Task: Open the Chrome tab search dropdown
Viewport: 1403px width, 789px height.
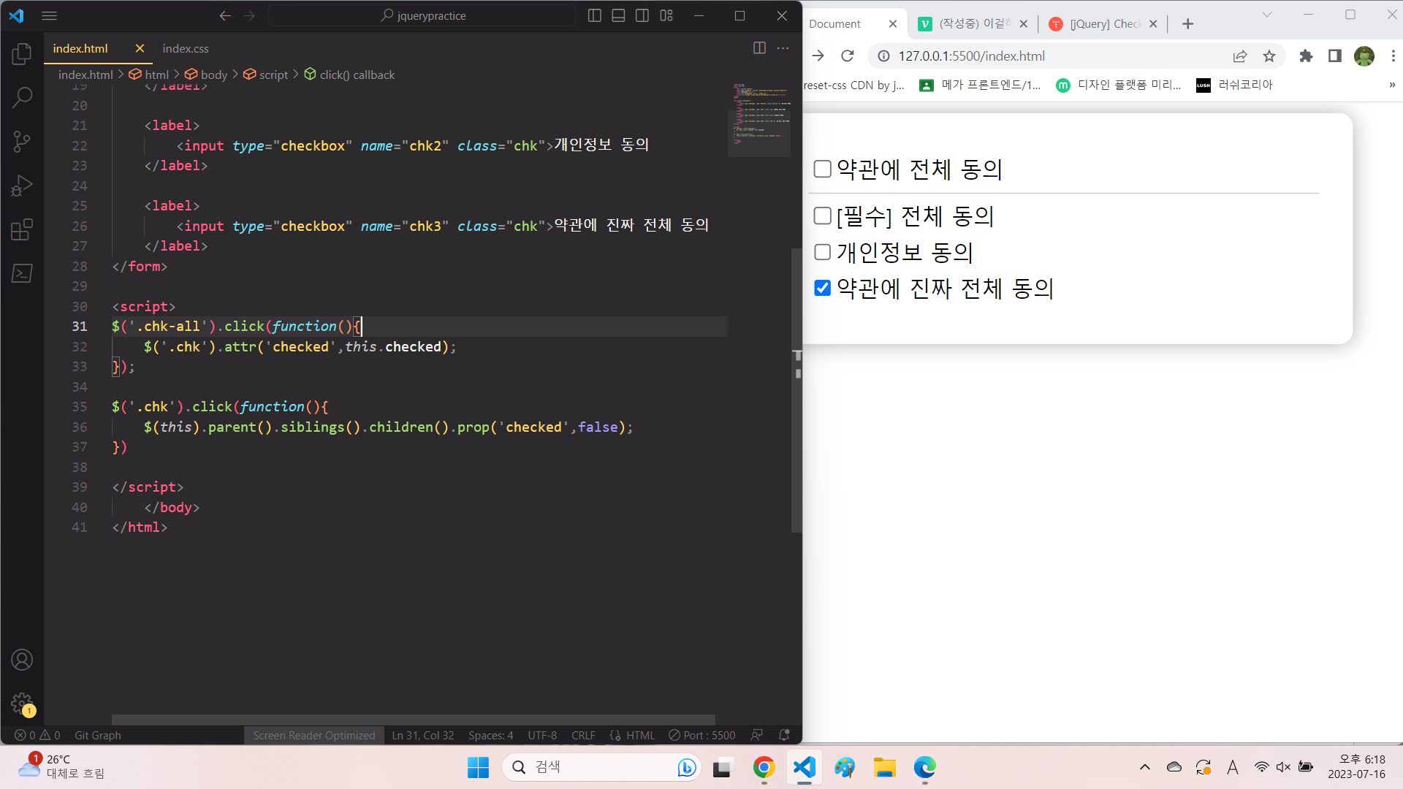Action: click(x=1268, y=15)
